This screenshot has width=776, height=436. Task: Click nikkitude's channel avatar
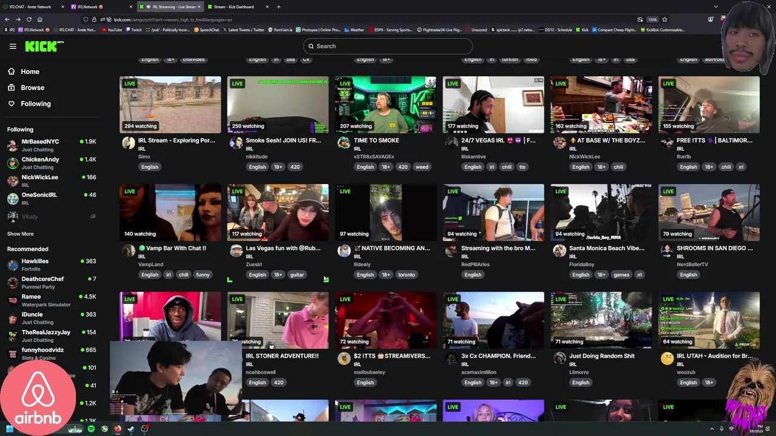coord(236,143)
